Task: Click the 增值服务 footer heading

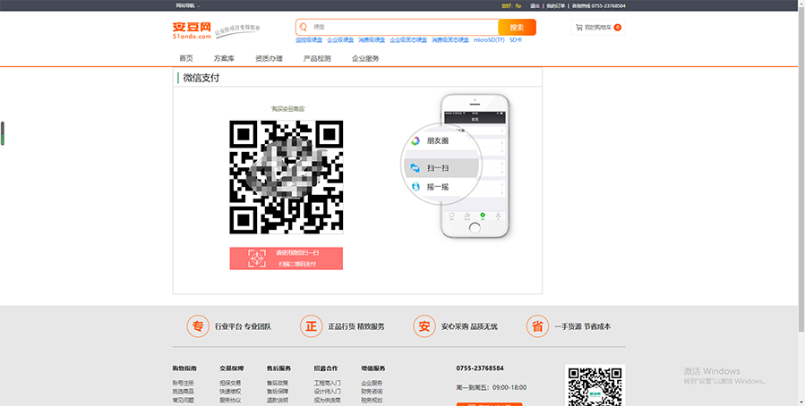Action: 373,368
